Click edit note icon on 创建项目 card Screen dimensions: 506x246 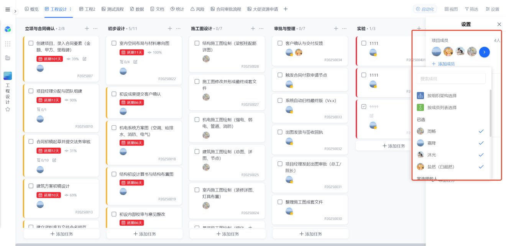85,59
